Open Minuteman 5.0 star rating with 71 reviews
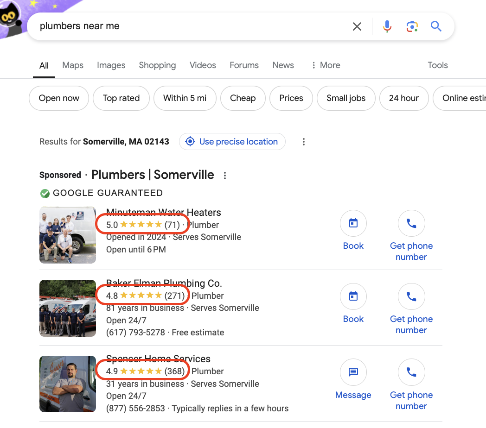Image resolution: width=486 pixels, height=428 pixels. point(143,225)
